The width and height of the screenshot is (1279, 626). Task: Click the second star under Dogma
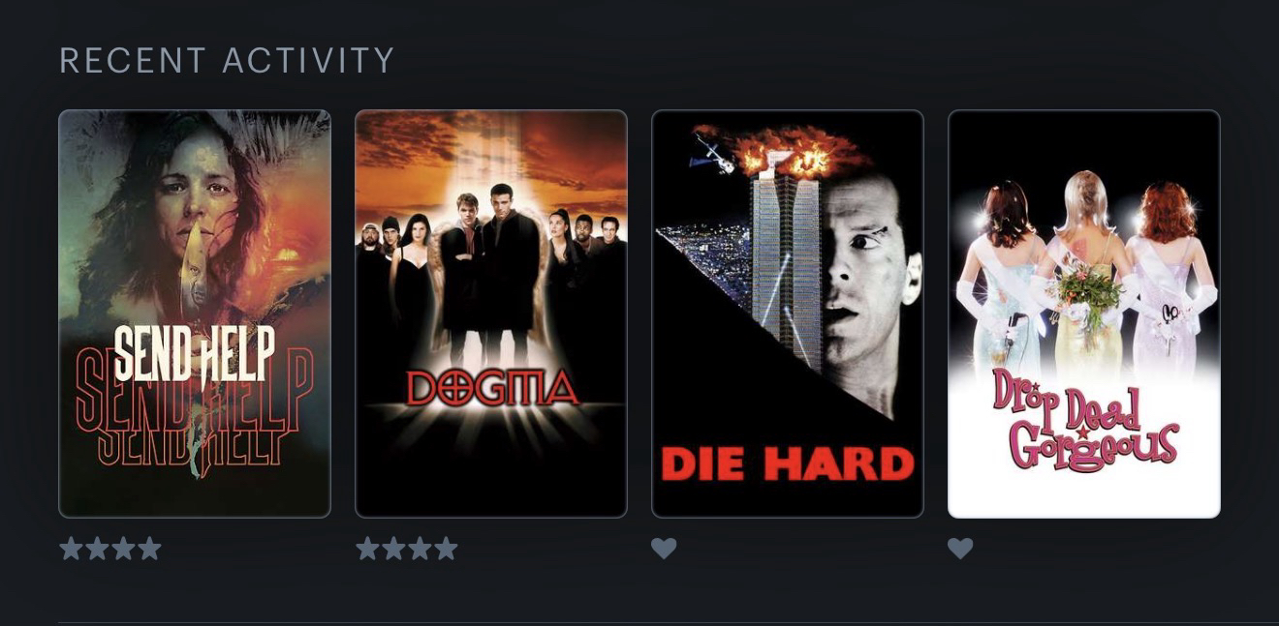pyautogui.click(x=393, y=549)
